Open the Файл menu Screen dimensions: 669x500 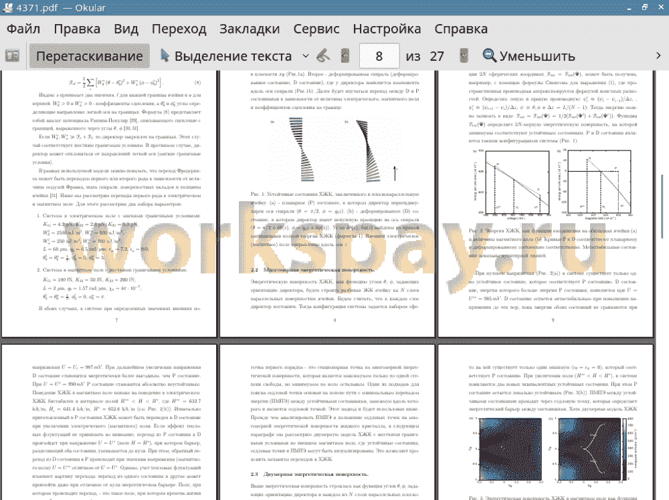pos(23,29)
